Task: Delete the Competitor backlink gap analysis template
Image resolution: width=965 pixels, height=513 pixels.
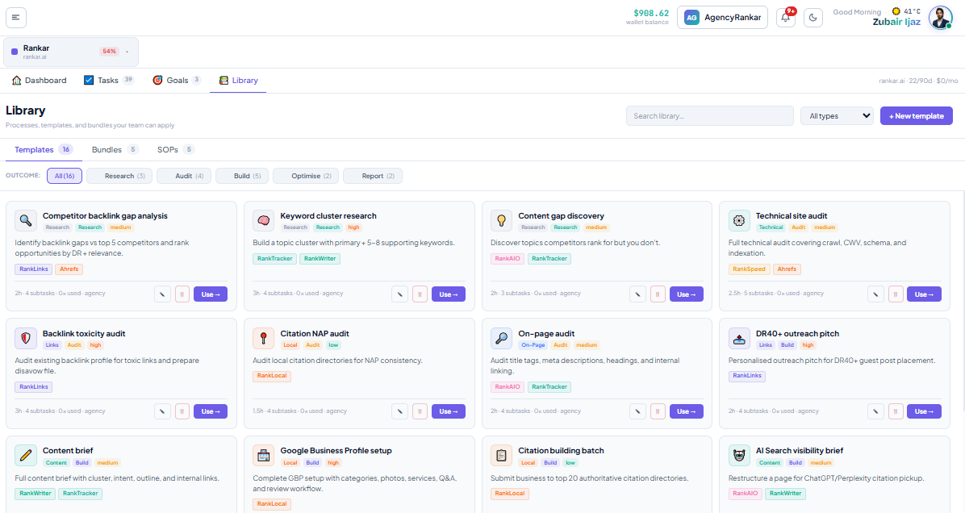Action: [182, 294]
